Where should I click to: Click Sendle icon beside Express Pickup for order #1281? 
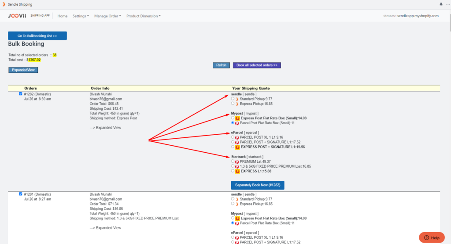tap(237, 204)
